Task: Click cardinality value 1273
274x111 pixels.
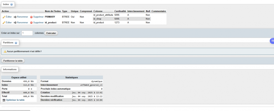Action: tap(117, 23)
